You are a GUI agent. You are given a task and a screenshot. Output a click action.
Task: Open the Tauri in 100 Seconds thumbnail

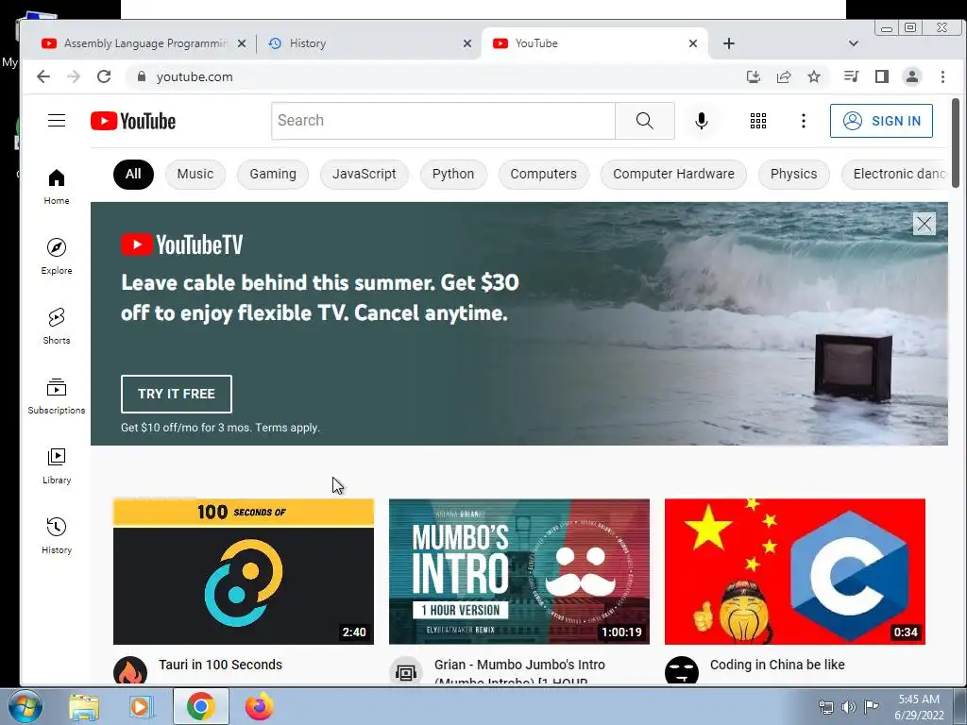coord(244,571)
